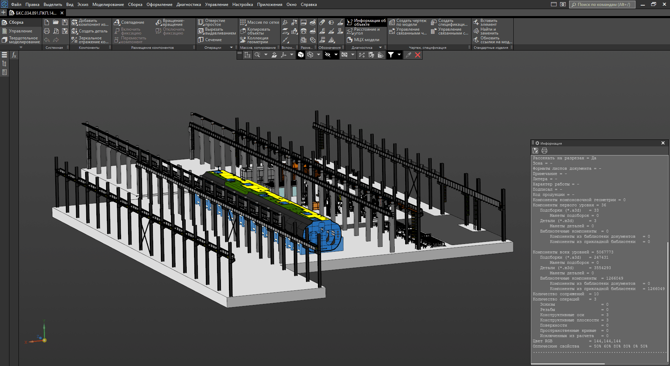Toggle wireframe display mode

click(310, 55)
